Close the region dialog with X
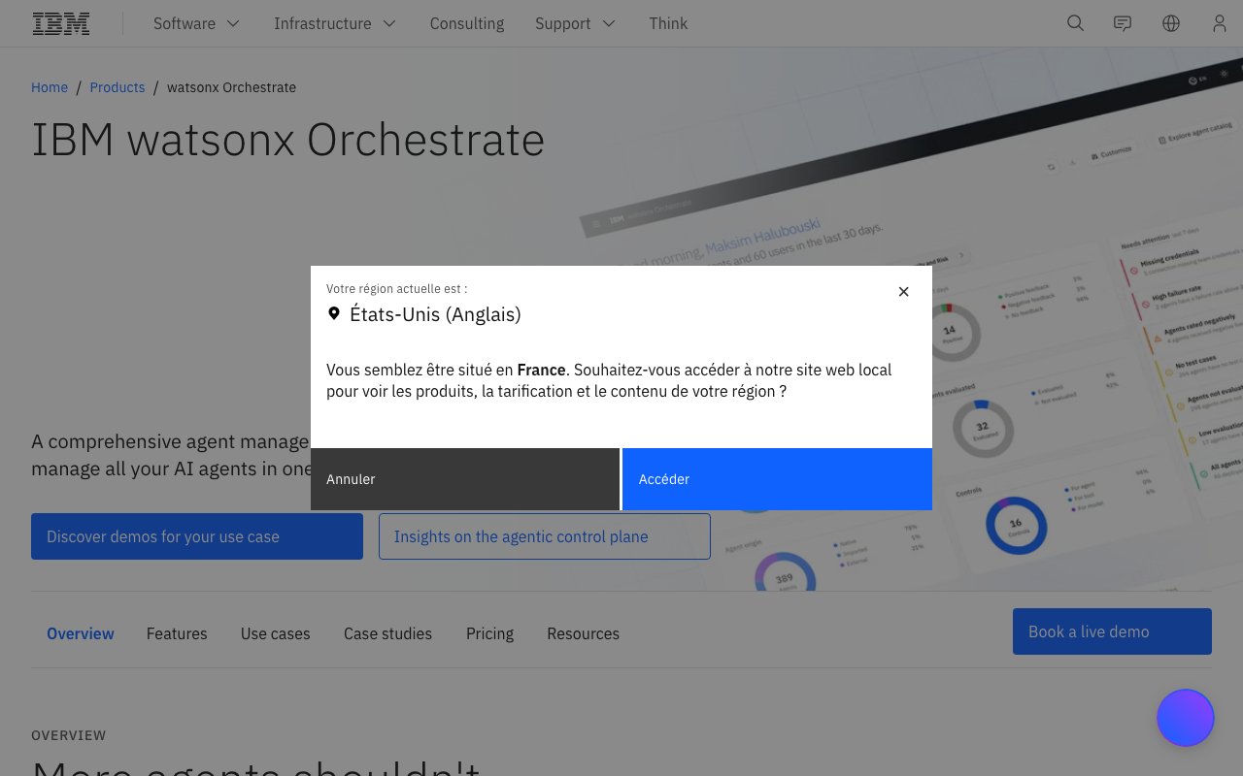This screenshot has width=1243, height=776. [903, 291]
